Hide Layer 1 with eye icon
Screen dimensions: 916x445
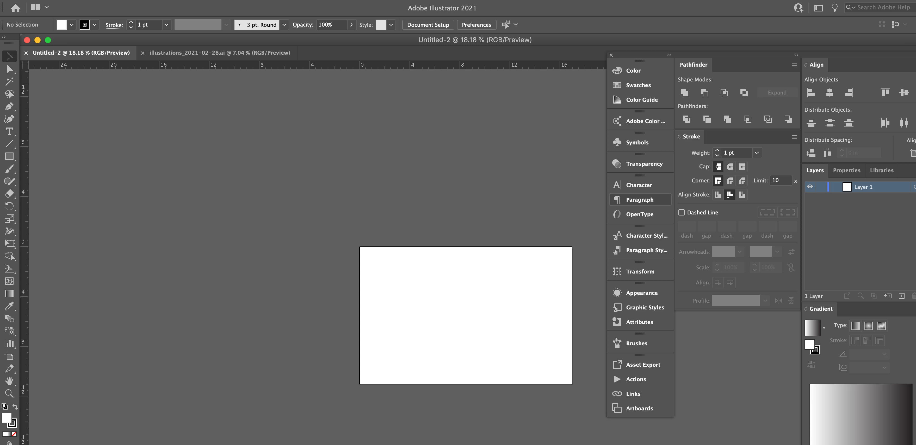(x=810, y=187)
